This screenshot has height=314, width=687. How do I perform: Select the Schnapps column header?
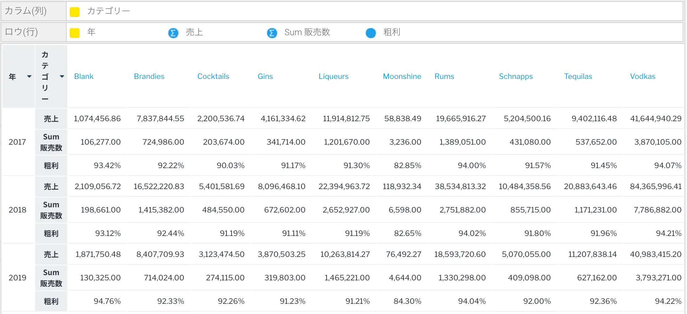point(516,76)
